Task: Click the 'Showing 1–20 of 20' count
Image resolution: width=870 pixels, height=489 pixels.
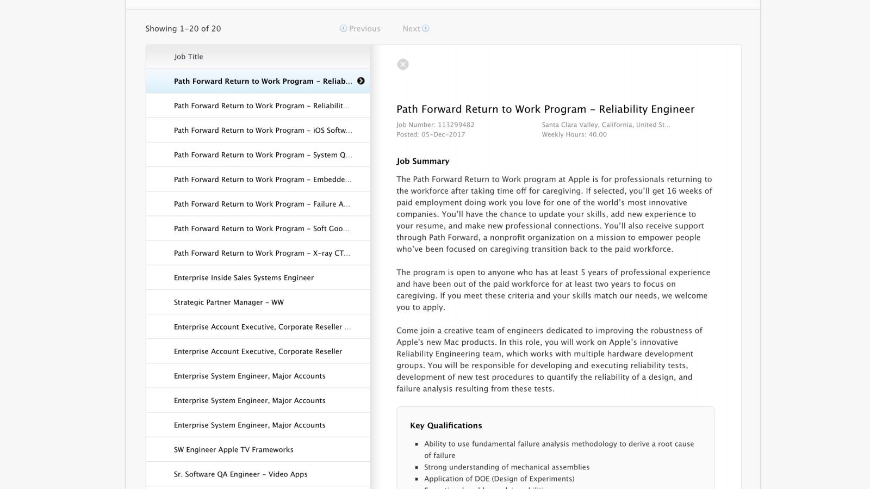Action: pos(183,29)
